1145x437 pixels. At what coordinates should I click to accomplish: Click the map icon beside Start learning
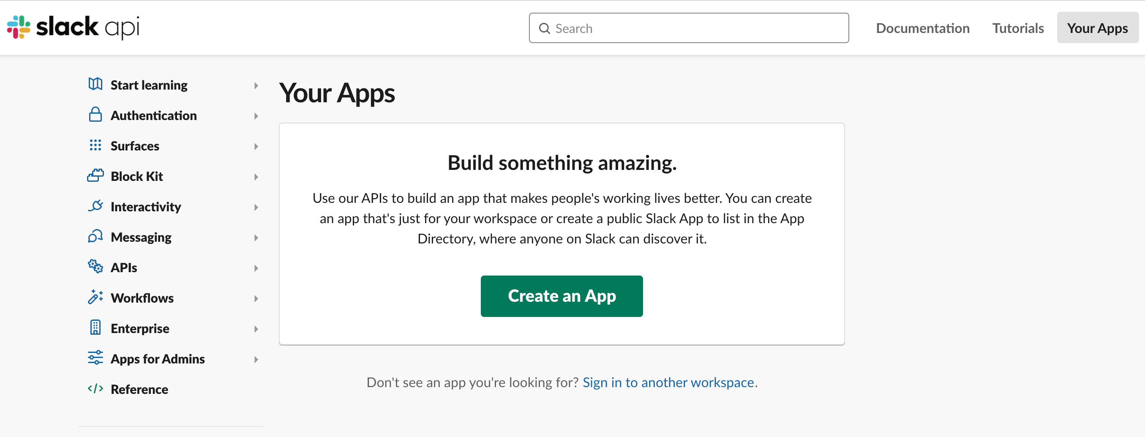click(x=95, y=84)
